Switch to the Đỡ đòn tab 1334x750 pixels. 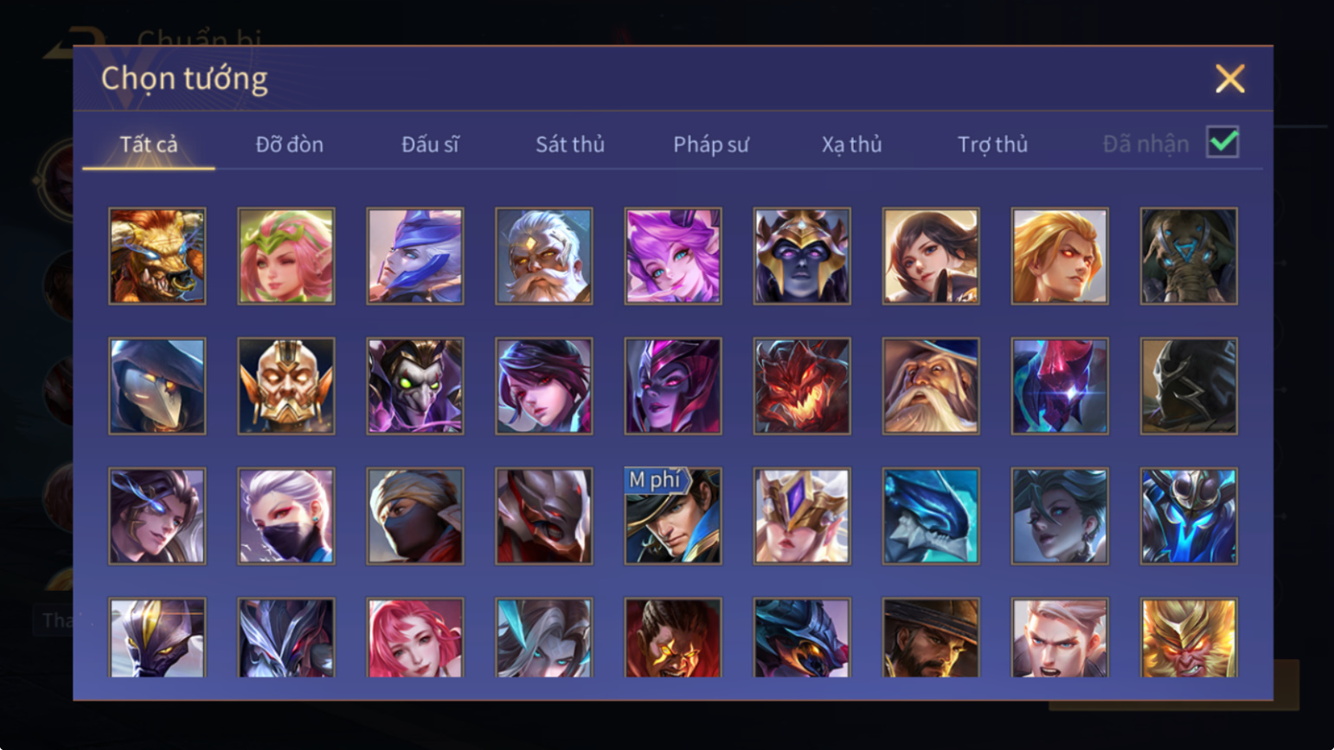click(290, 144)
